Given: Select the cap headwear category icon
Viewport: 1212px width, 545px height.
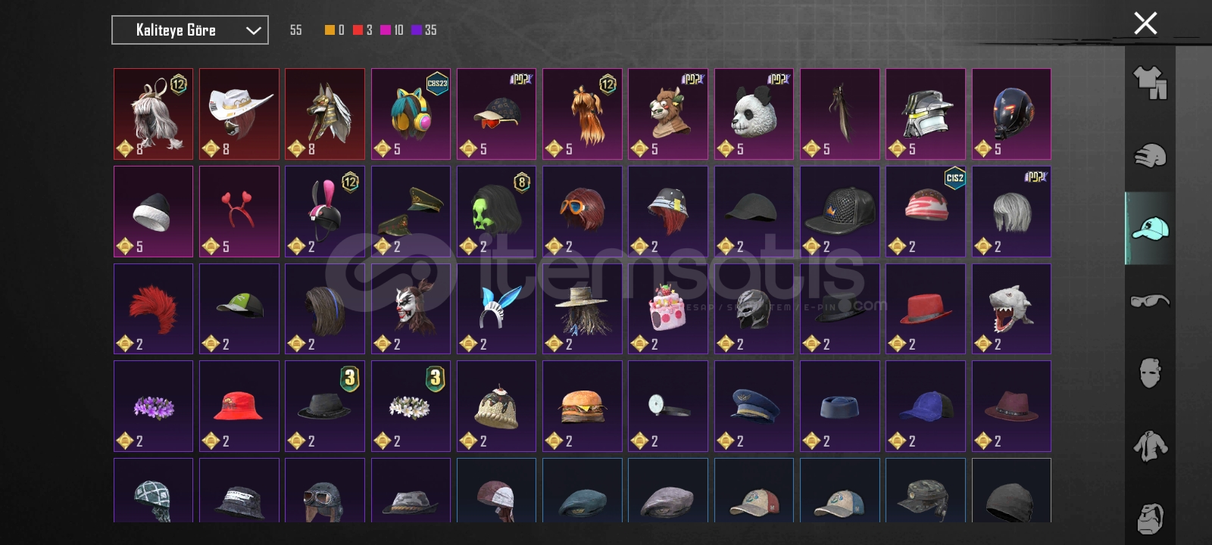Looking at the screenshot, I should 1150,228.
